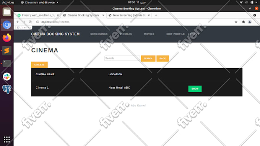Click the Location column header
The width and height of the screenshot is (260, 146).
click(x=115, y=75)
